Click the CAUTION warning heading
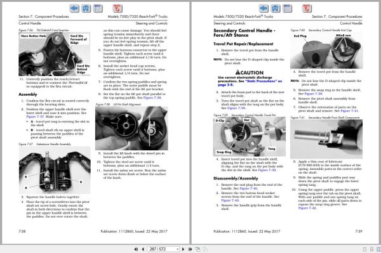Viewport: 381px width, 253px height. [250, 72]
